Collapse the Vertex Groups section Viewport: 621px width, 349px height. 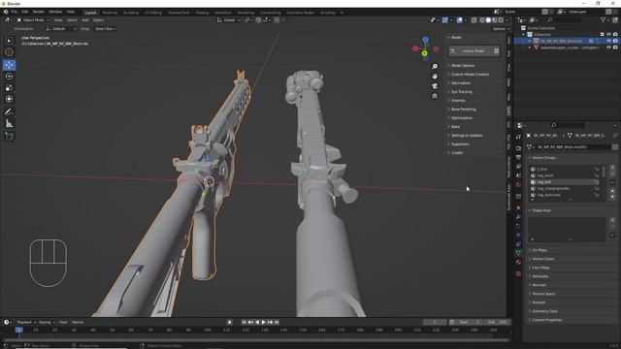coord(543,157)
